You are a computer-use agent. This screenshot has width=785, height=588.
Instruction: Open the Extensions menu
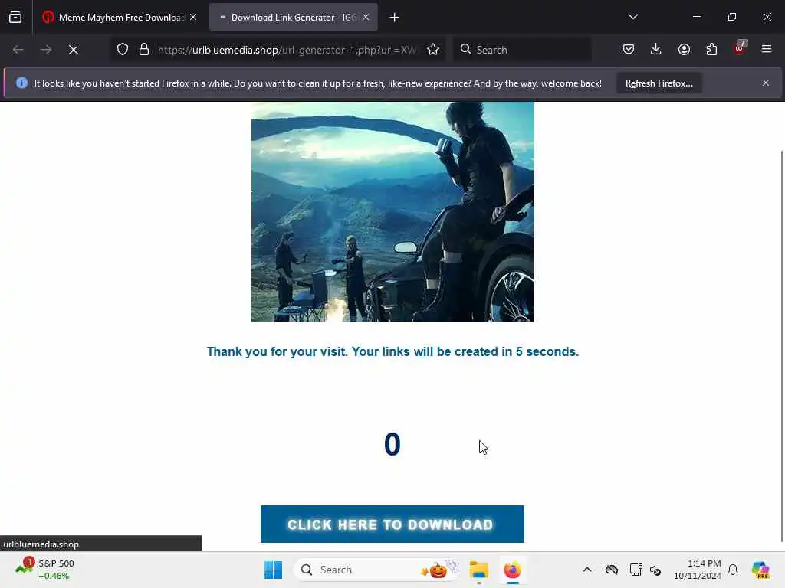click(711, 49)
